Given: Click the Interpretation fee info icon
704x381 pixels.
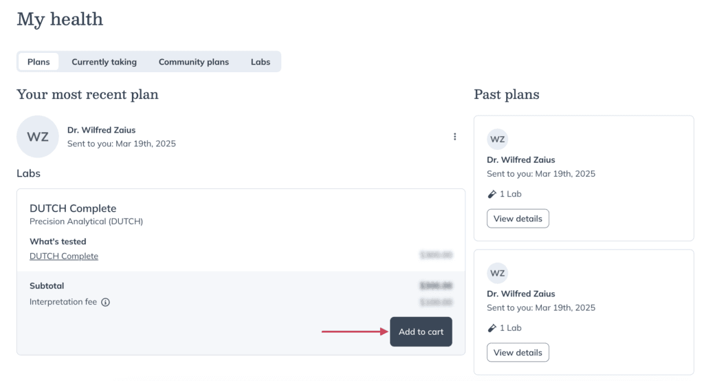Looking at the screenshot, I should 105,303.
